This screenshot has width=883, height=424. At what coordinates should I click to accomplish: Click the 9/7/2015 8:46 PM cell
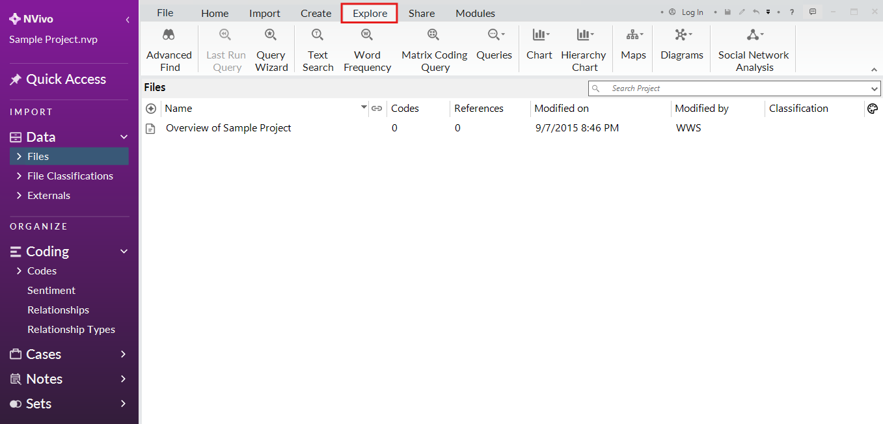tap(577, 128)
